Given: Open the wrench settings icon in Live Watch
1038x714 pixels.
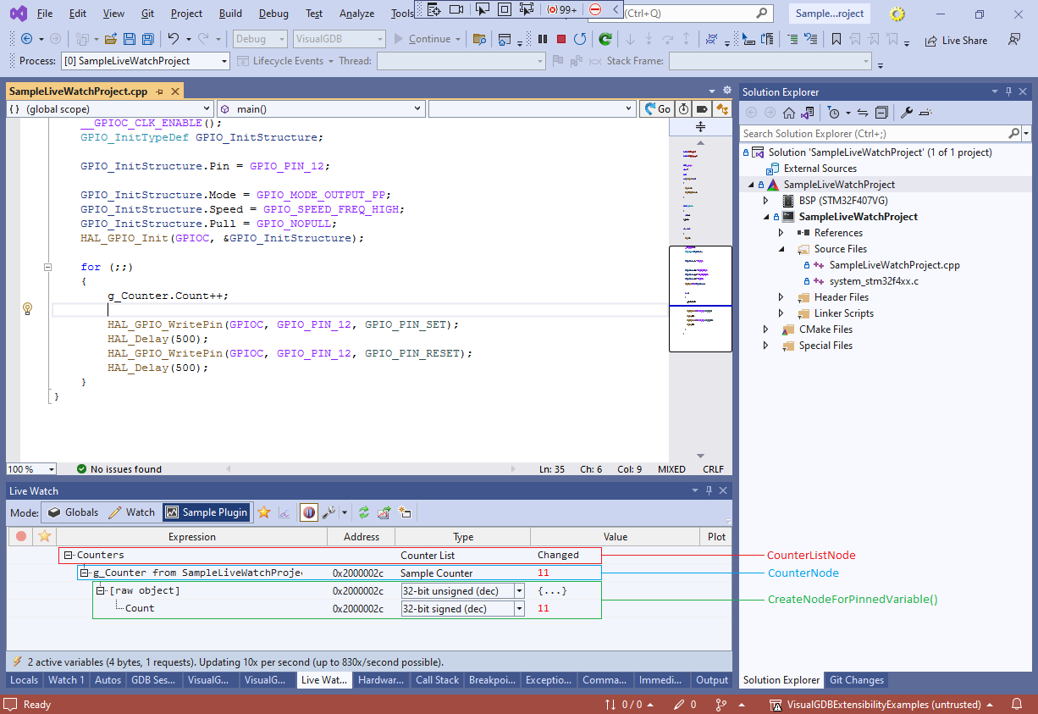Looking at the screenshot, I should click(329, 512).
